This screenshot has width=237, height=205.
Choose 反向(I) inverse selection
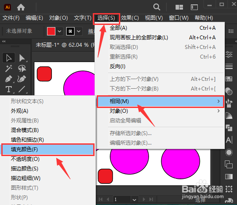[x=160, y=66]
